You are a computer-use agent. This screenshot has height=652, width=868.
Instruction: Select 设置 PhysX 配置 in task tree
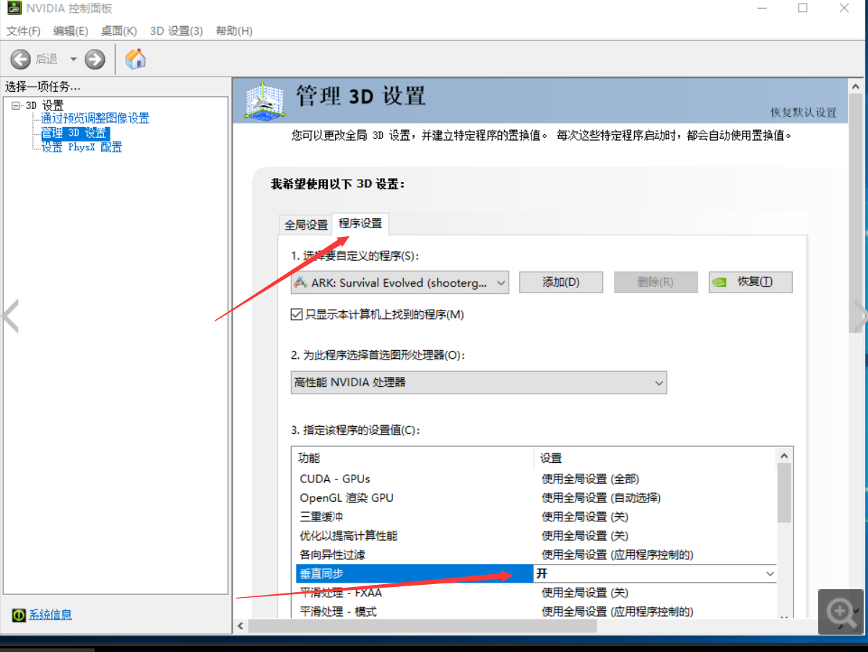coord(82,147)
